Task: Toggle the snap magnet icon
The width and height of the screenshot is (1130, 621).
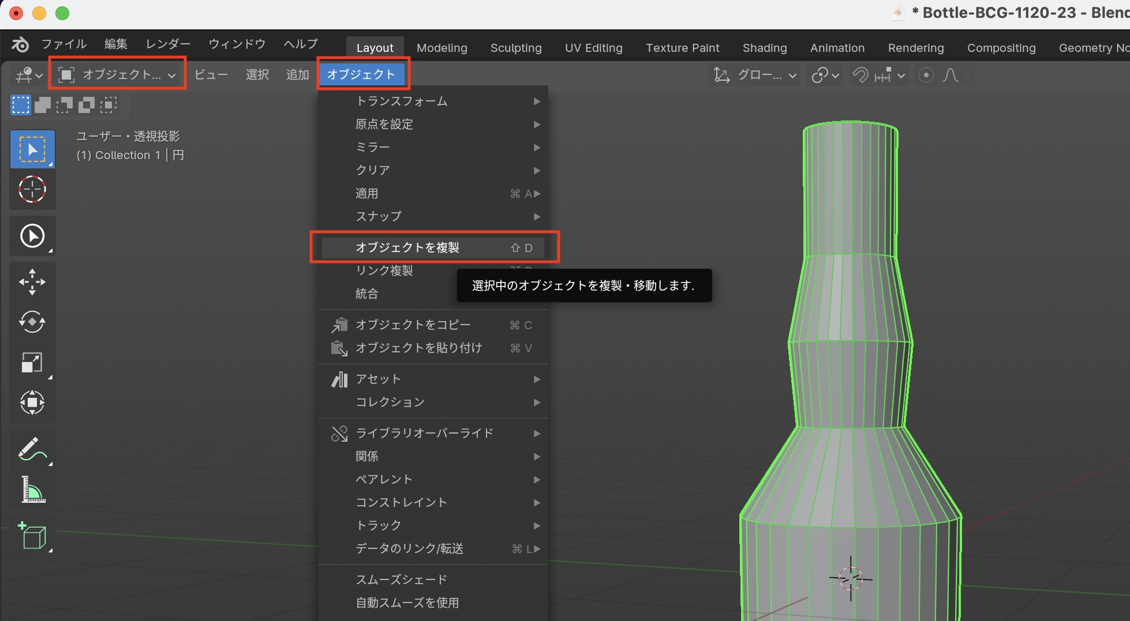Action: (x=860, y=76)
